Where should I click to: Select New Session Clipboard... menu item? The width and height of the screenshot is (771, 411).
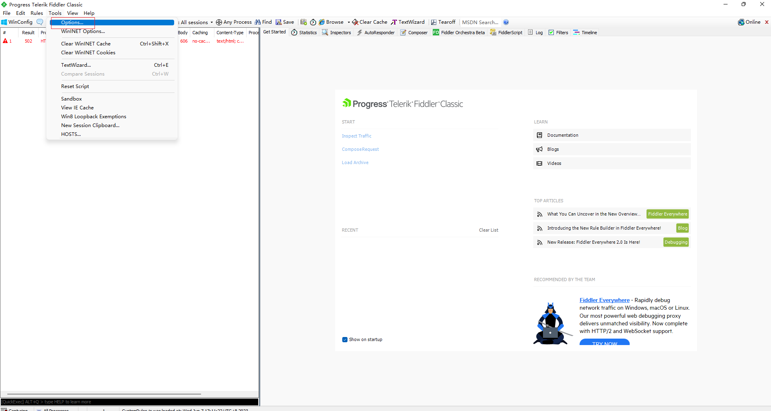tap(112, 125)
